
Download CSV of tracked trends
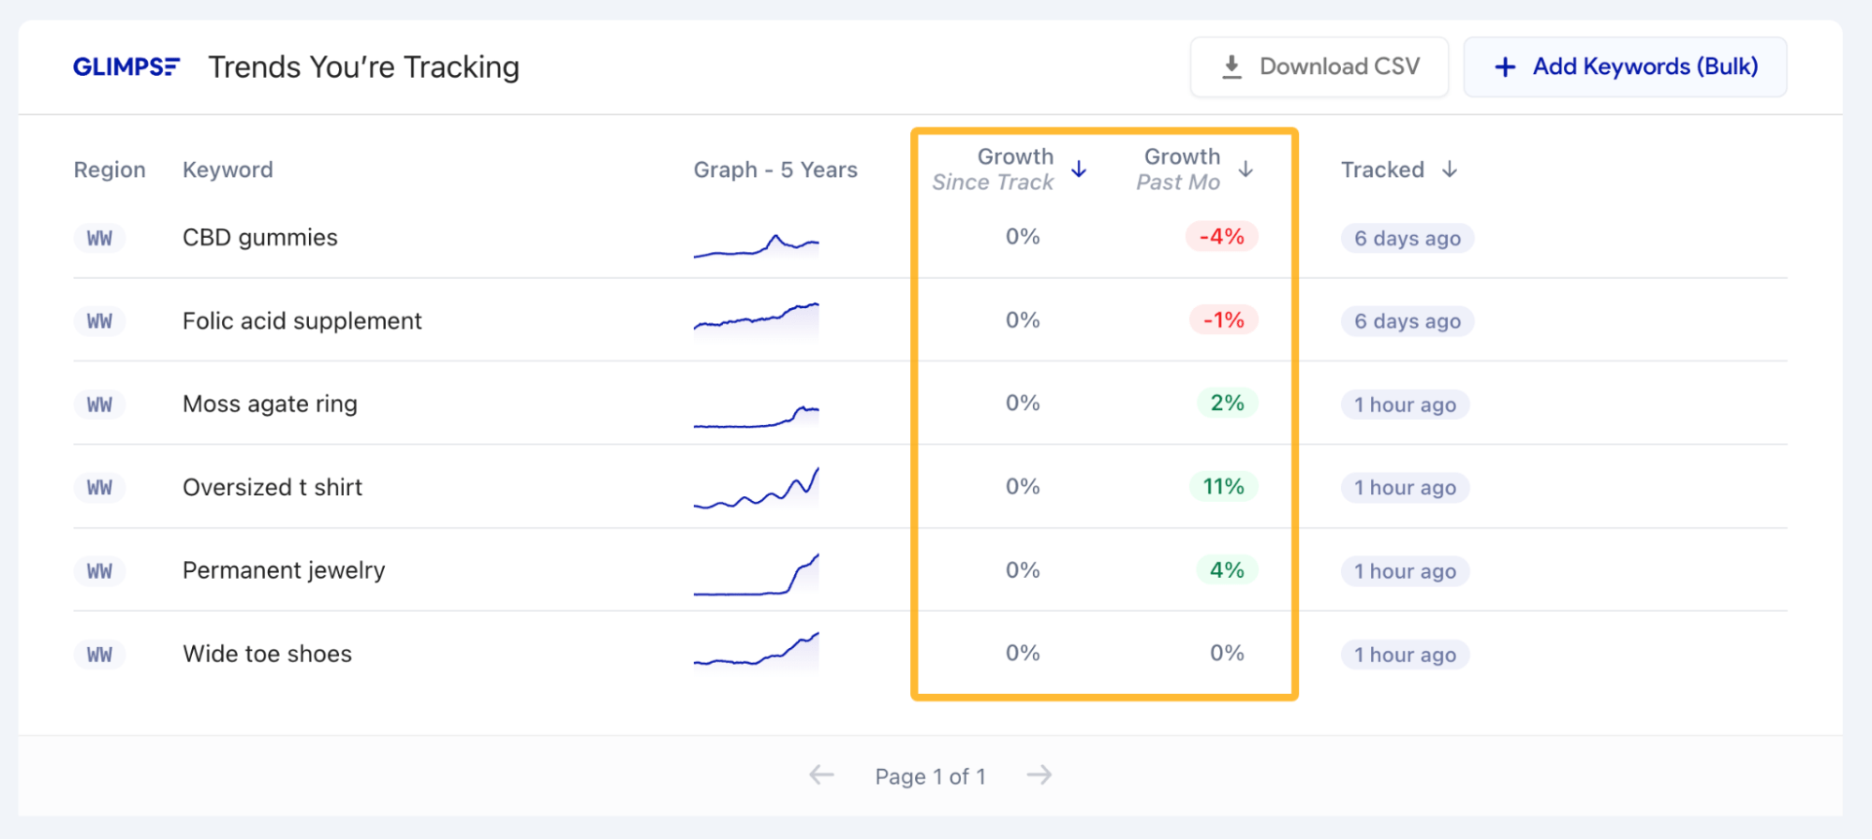tap(1319, 67)
